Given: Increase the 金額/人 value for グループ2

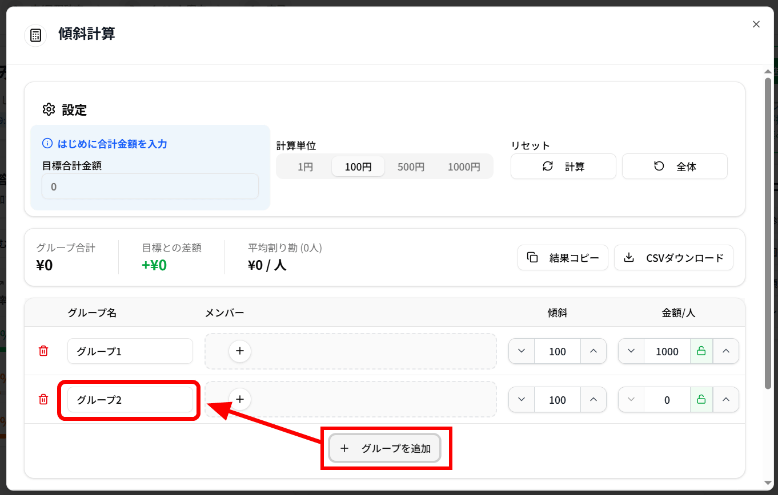Looking at the screenshot, I should [726, 400].
